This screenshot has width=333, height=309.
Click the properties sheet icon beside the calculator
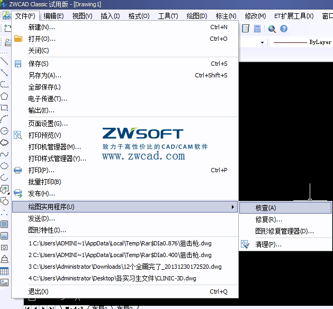click(x=246, y=29)
